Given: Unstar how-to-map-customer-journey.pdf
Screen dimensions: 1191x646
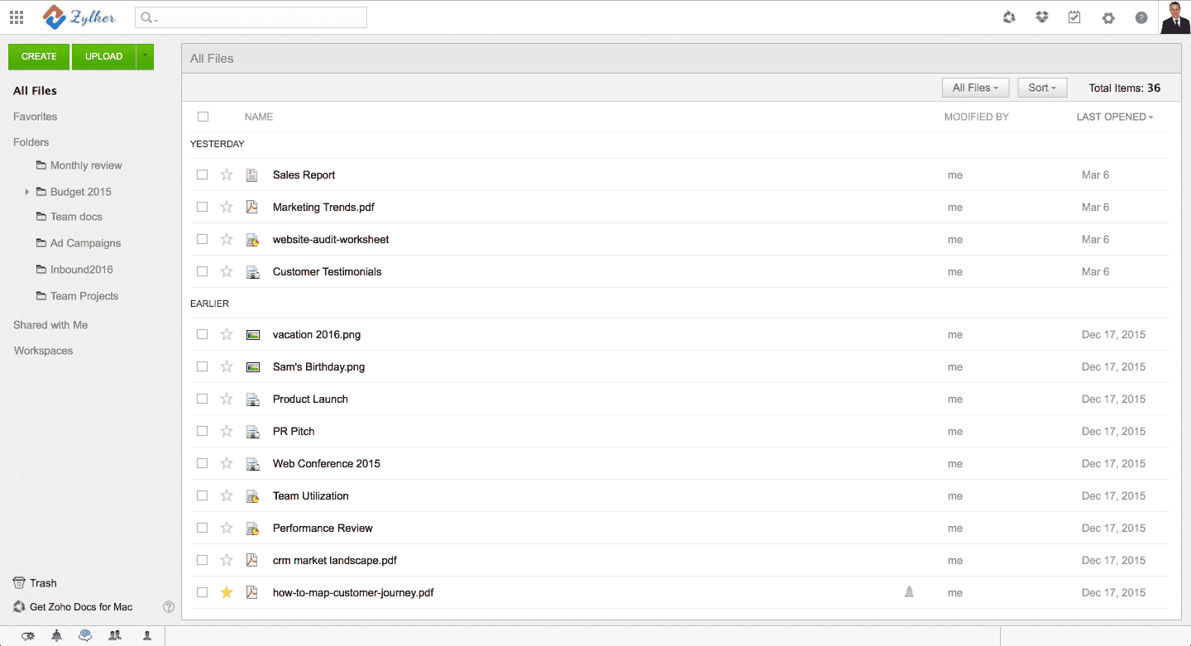Looking at the screenshot, I should (227, 592).
